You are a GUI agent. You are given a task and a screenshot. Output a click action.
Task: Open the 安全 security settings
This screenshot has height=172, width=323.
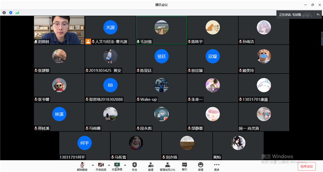point(134,166)
